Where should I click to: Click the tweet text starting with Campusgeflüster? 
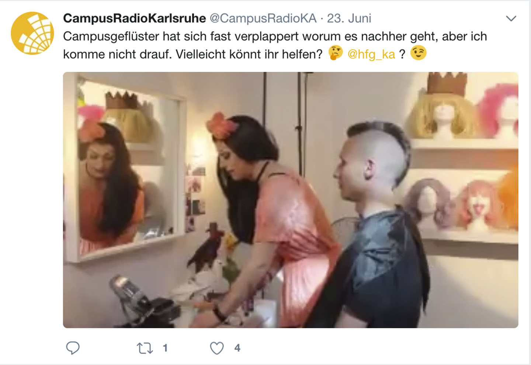click(x=275, y=45)
